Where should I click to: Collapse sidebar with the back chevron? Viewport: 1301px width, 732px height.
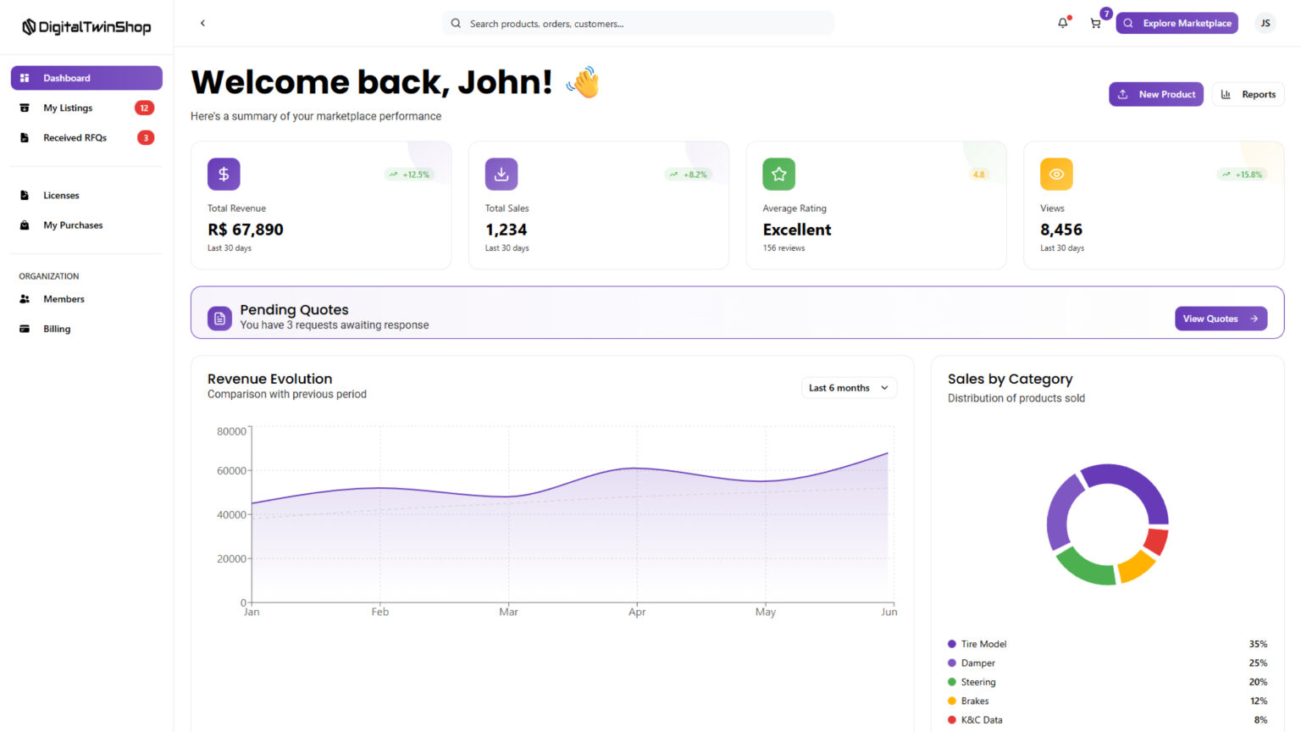[x=202, y=24]
